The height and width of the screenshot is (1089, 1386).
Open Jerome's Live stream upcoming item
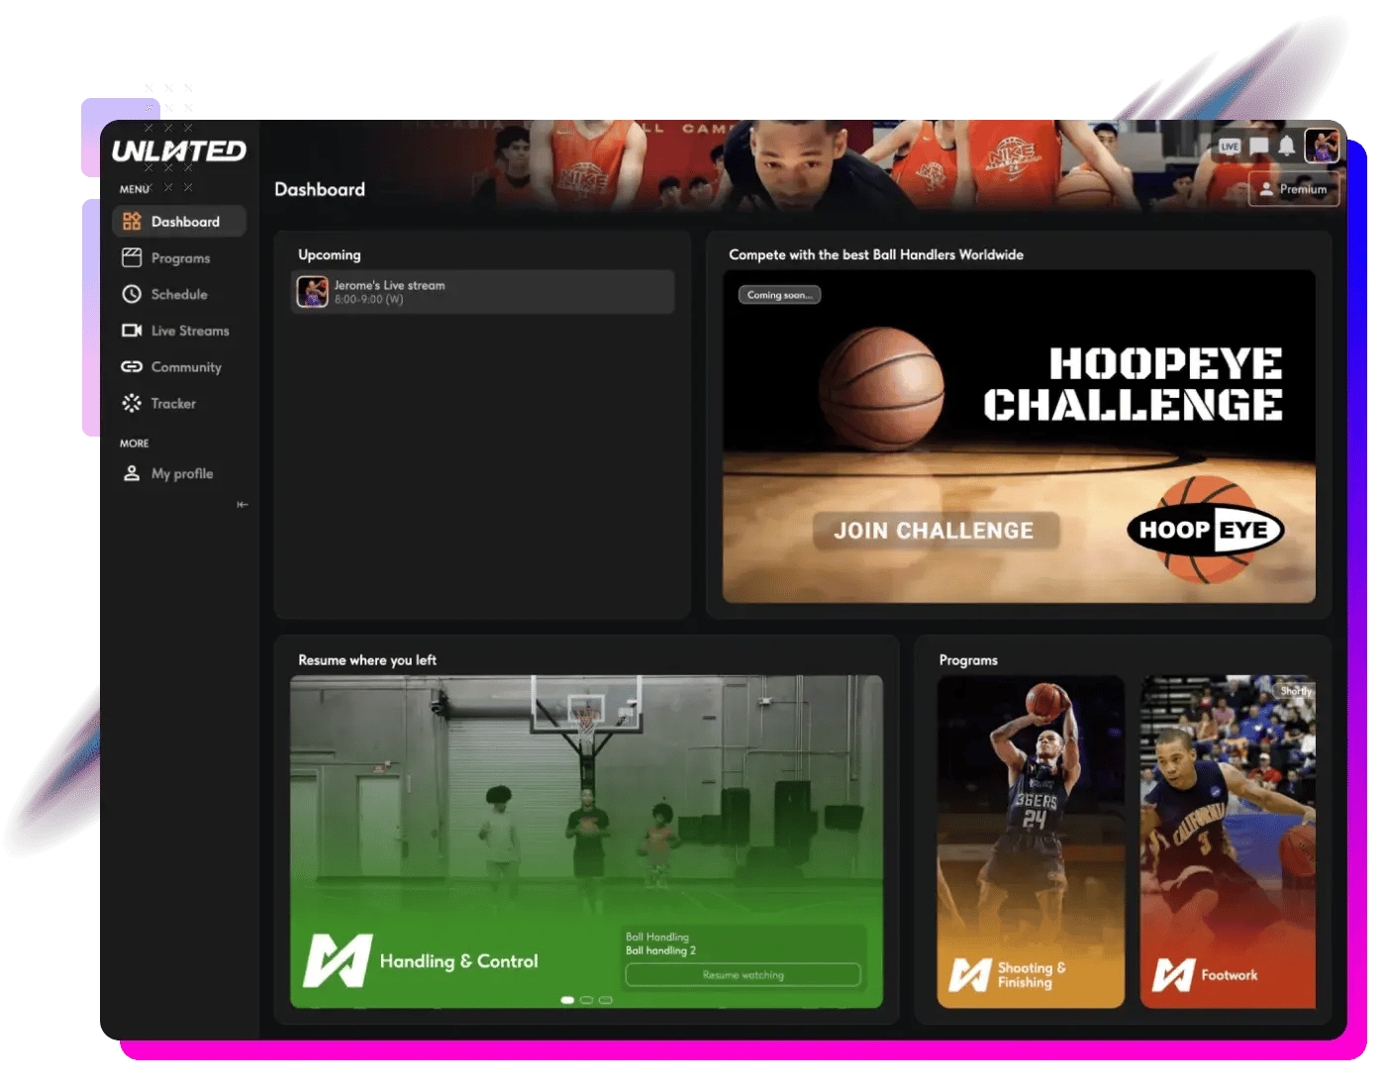click(483, 292)
